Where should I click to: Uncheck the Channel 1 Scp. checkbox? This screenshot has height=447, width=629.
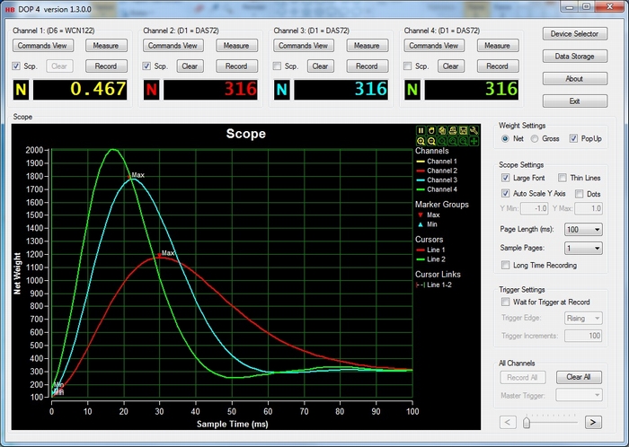(x=16, y=66)
